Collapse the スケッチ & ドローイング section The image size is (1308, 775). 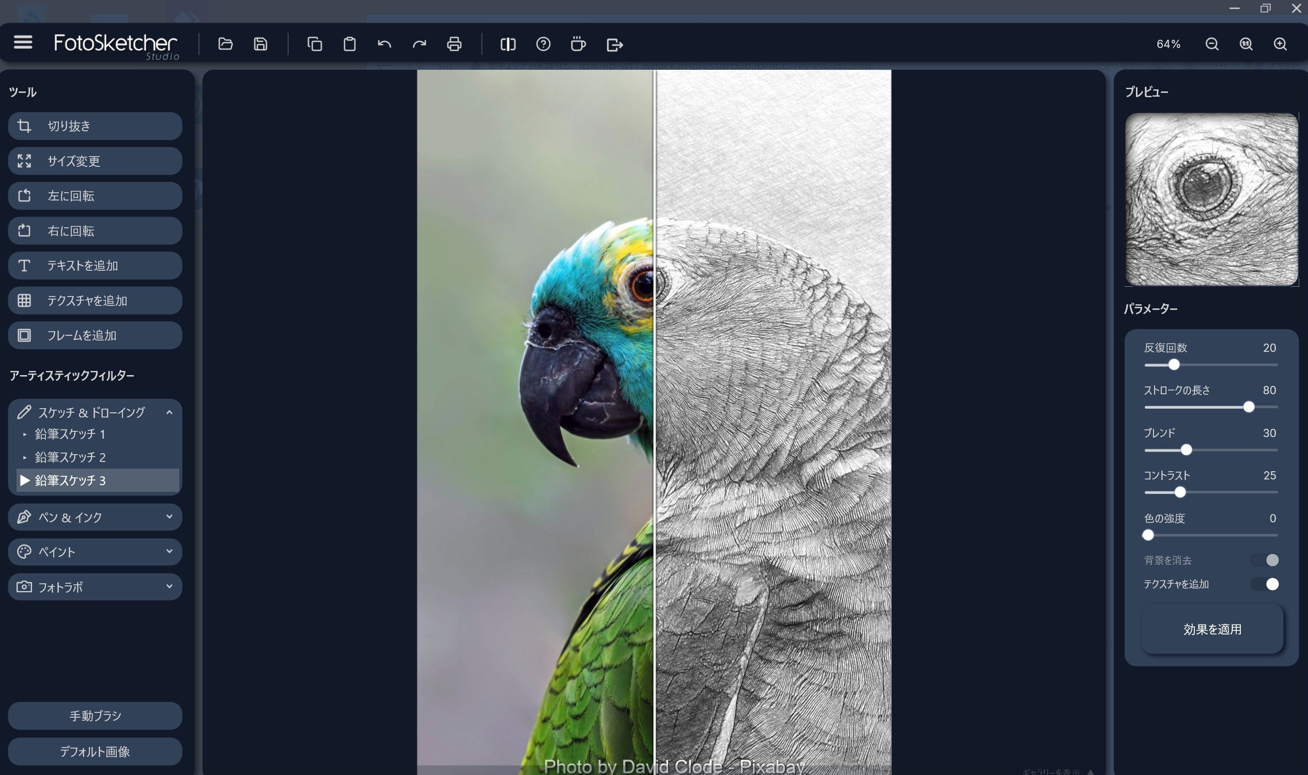[169, 412]
